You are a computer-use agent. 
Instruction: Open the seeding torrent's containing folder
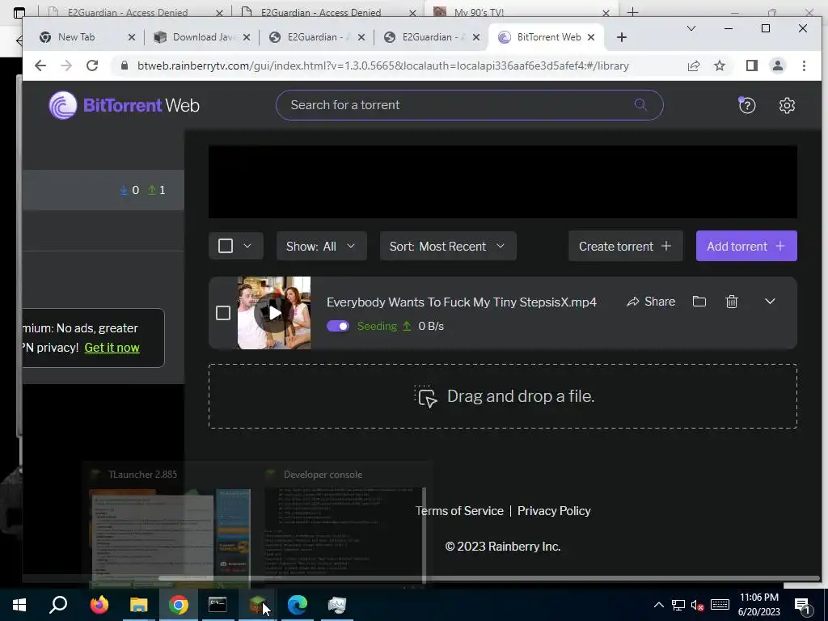tap(699, 302)
